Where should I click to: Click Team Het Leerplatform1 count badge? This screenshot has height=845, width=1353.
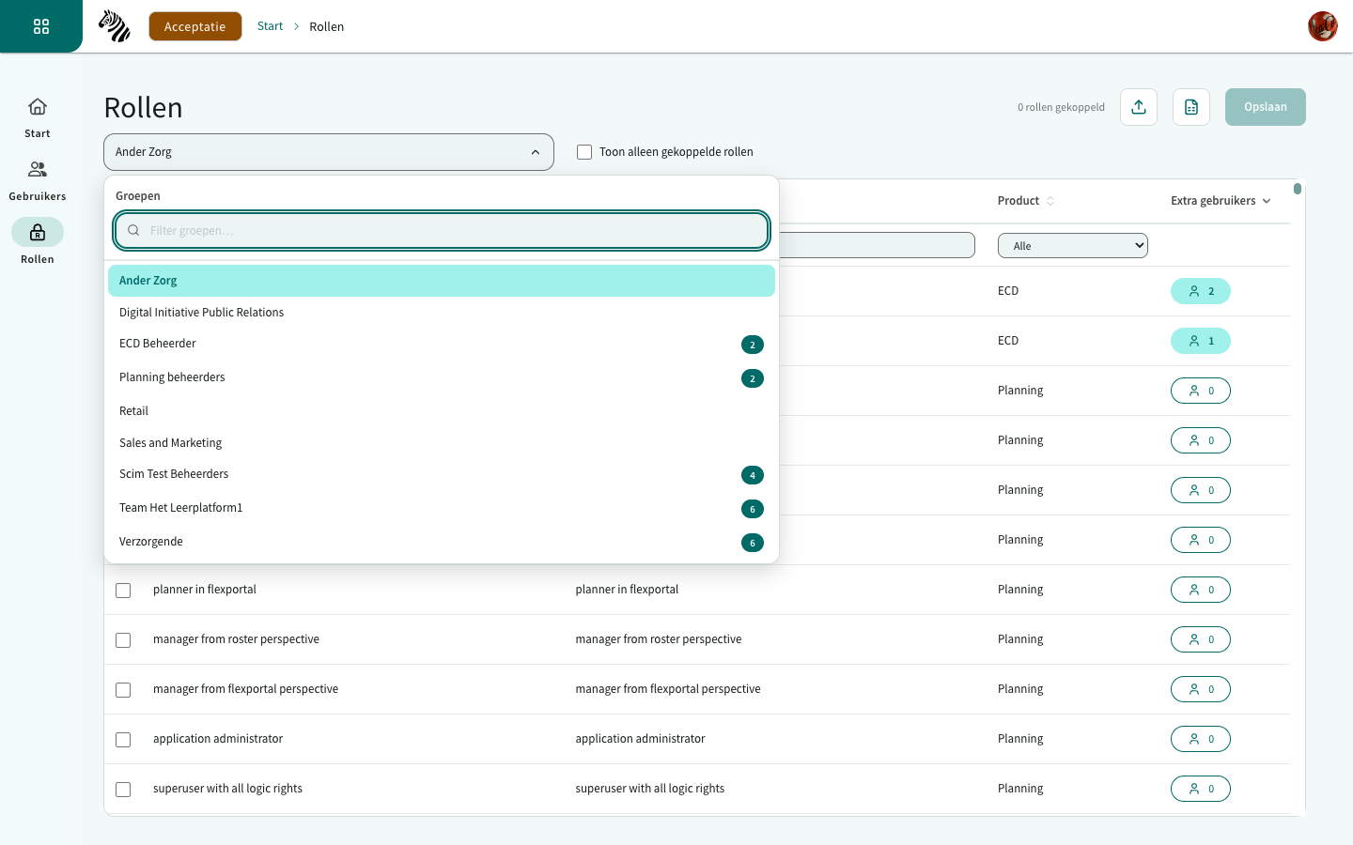click(x=753, y=509)
